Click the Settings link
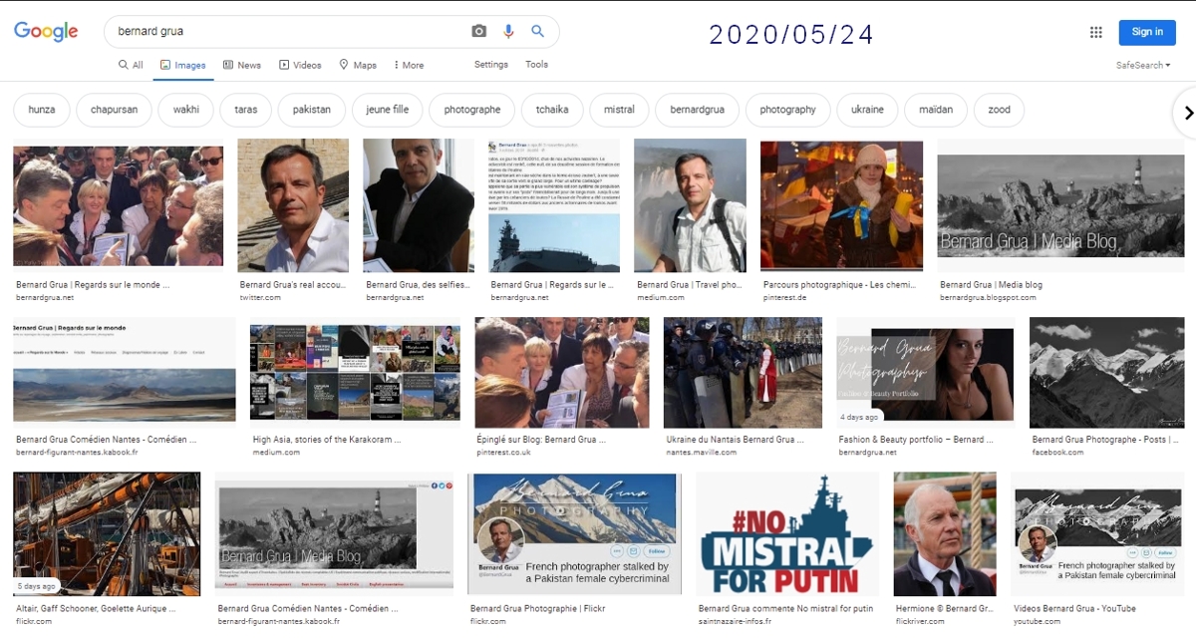 coord(490,65)
